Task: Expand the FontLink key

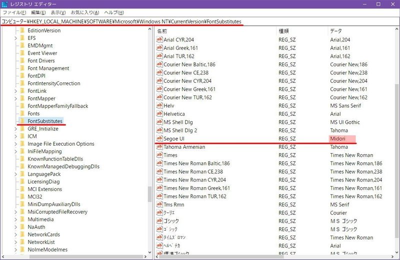Action: 15,91
